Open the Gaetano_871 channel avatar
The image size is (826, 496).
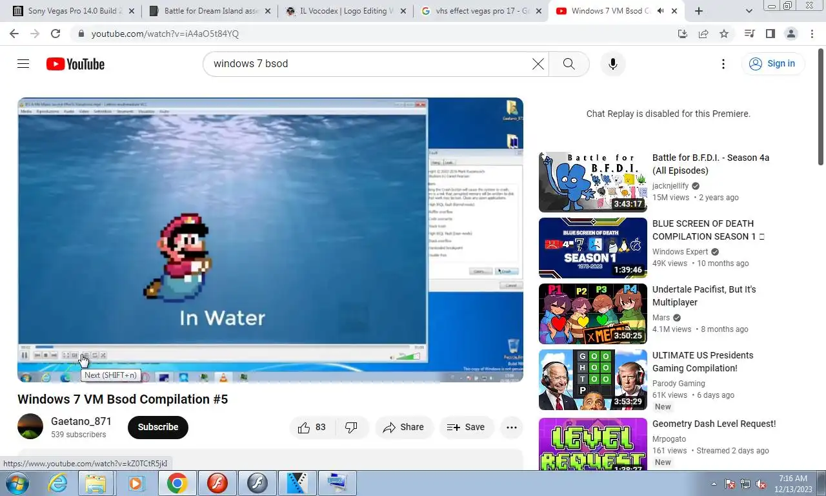tap(30, 427)
